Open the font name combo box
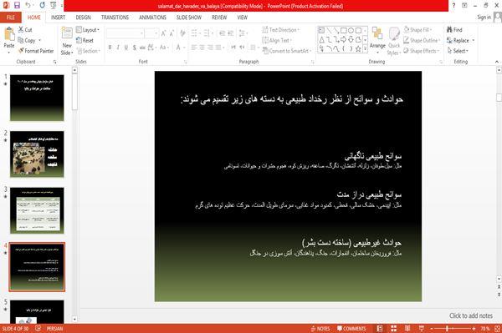Screen dimensions: 502x333 [x=125, y=33]
